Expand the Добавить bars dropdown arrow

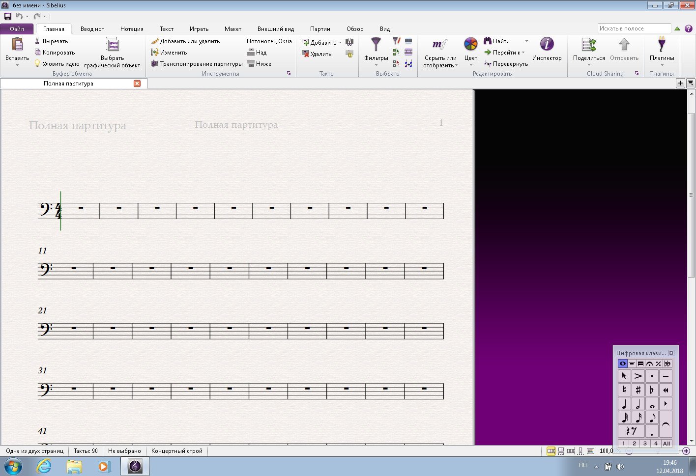click(340, 42)
